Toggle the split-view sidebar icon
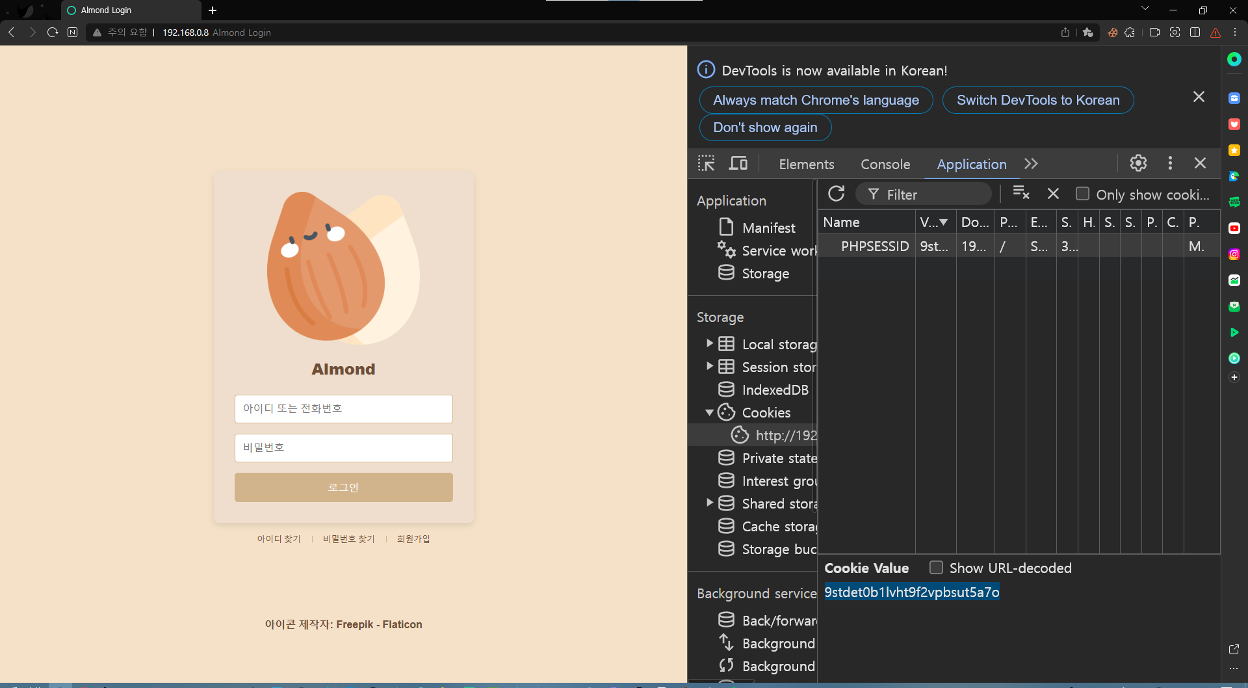The width and height of the screenshot is (1248, 688). 1195,33
